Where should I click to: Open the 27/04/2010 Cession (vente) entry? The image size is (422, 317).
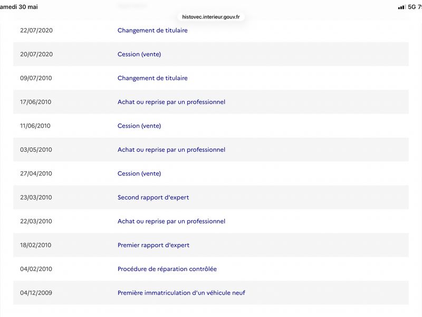[x=210, y=173]
